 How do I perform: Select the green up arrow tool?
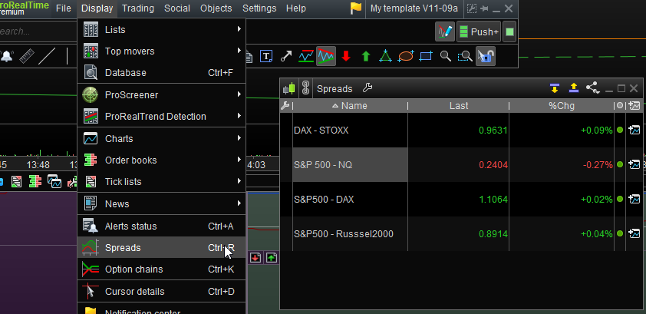366,56
